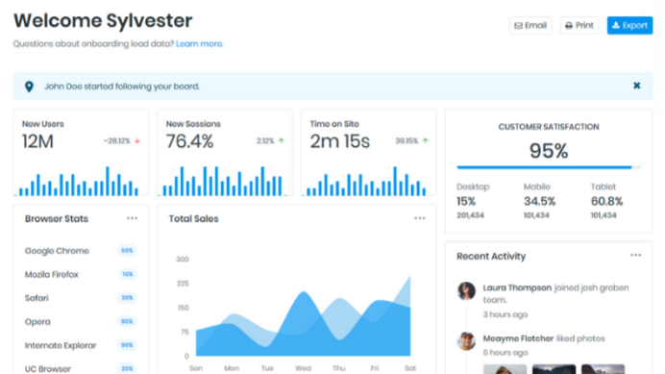Click the 30% badge for Safari
Screen dimensions: 665x374
[127, 298]
